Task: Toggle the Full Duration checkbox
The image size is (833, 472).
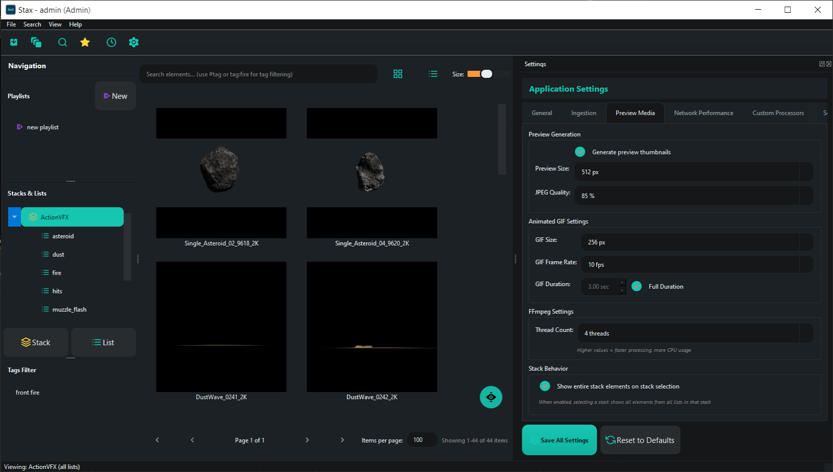Action: tap(637, 286)
